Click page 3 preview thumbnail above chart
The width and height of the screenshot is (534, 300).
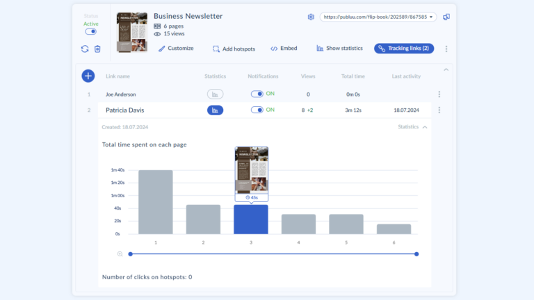(251, 170)
